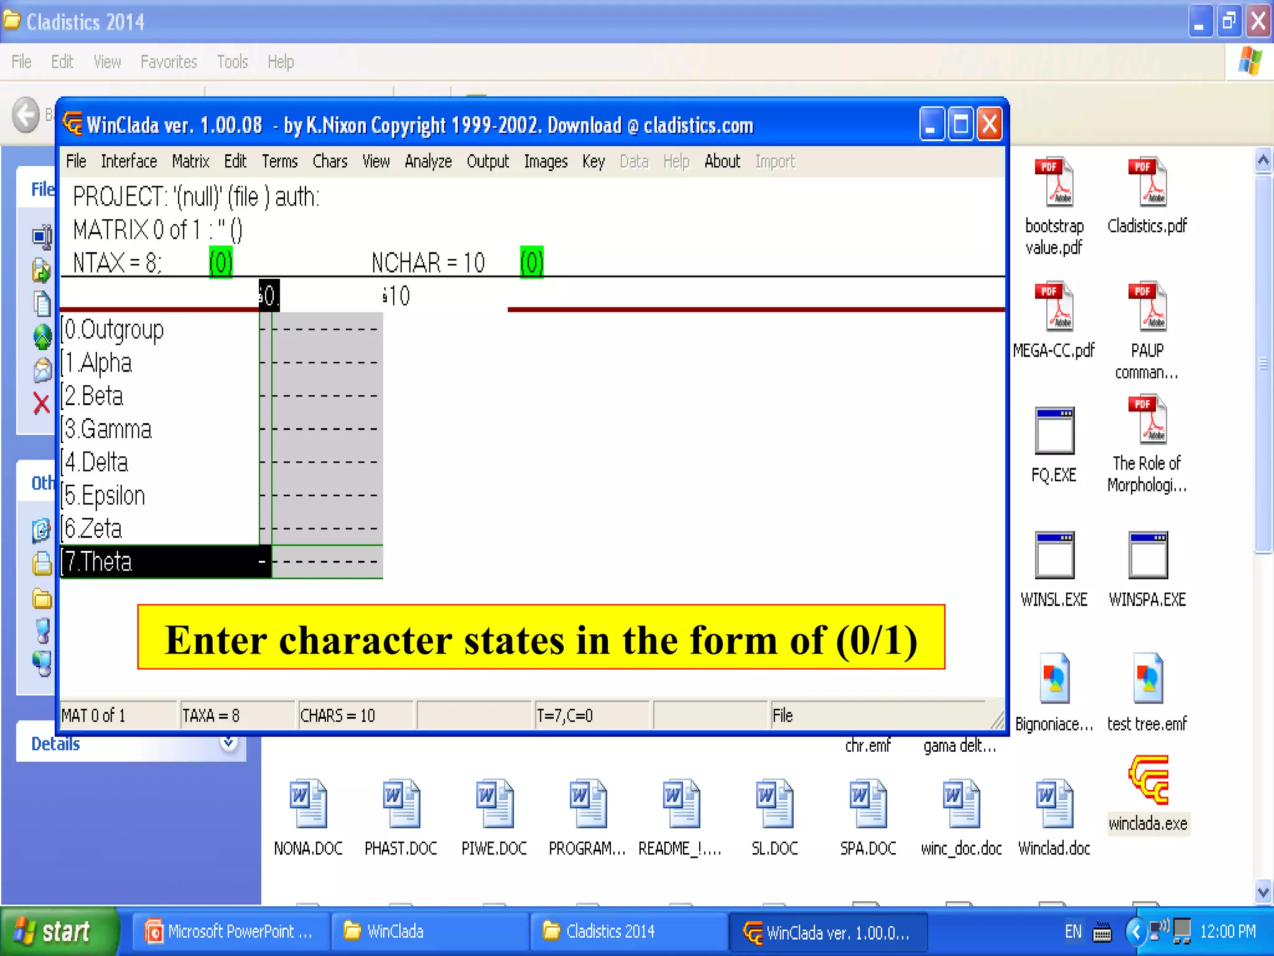The height and width of the screenshot is (956, 1274).
Task: Open WinClada File menu
Action: (77, 162)
